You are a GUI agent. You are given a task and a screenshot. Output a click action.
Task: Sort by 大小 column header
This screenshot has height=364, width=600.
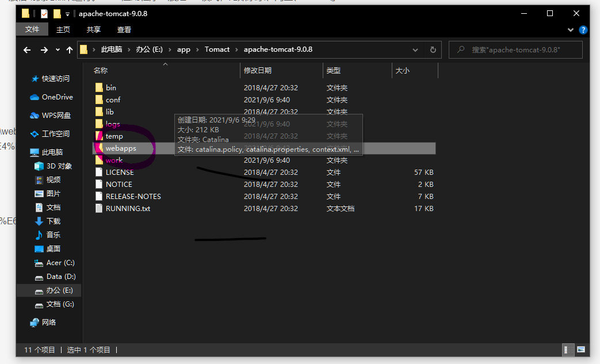click(x=402, y=70)
